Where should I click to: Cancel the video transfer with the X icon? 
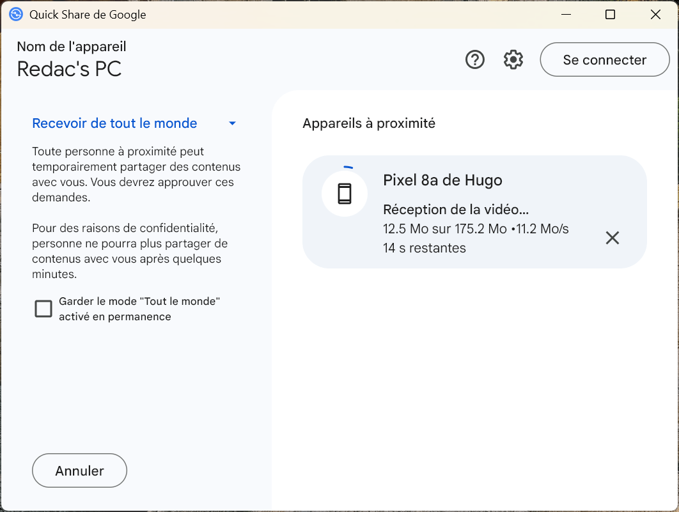(x=613, y=238)
